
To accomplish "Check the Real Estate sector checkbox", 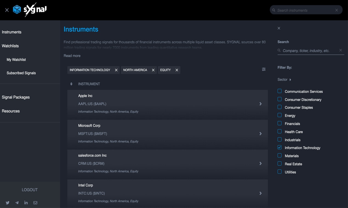I will pos(279,163).
